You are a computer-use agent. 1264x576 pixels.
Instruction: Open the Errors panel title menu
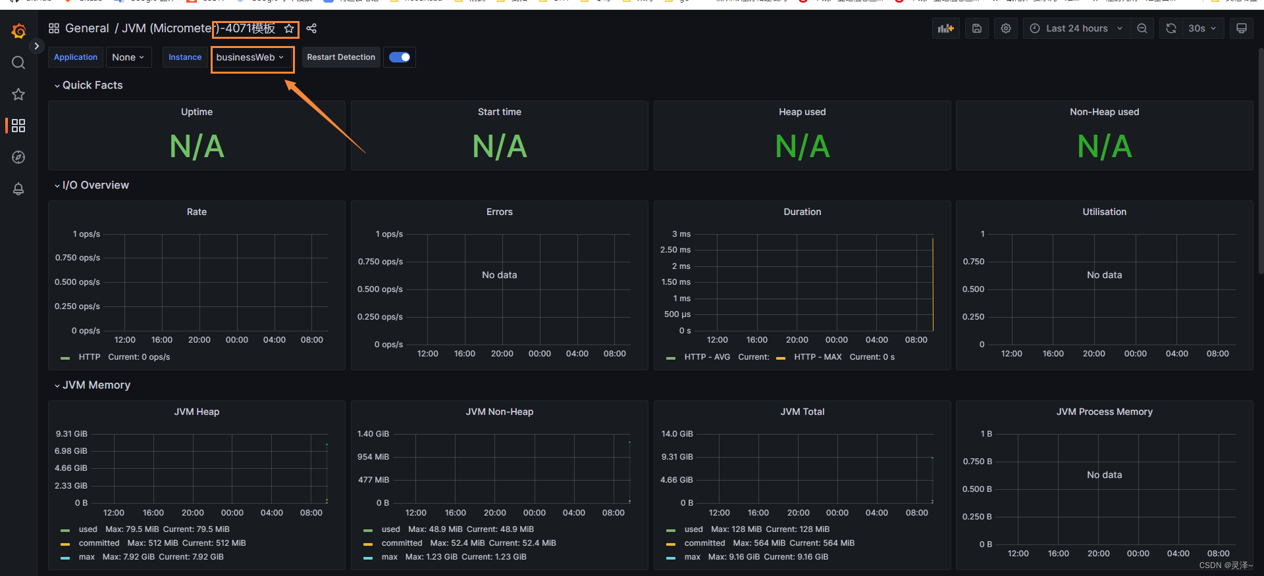point(500,212)
